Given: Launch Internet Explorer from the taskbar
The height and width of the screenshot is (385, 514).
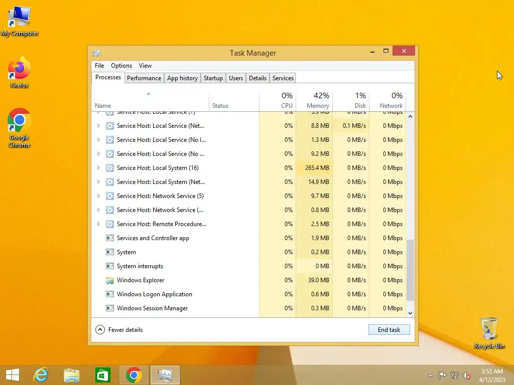Looking at the screenshot, I should point(41,375).
